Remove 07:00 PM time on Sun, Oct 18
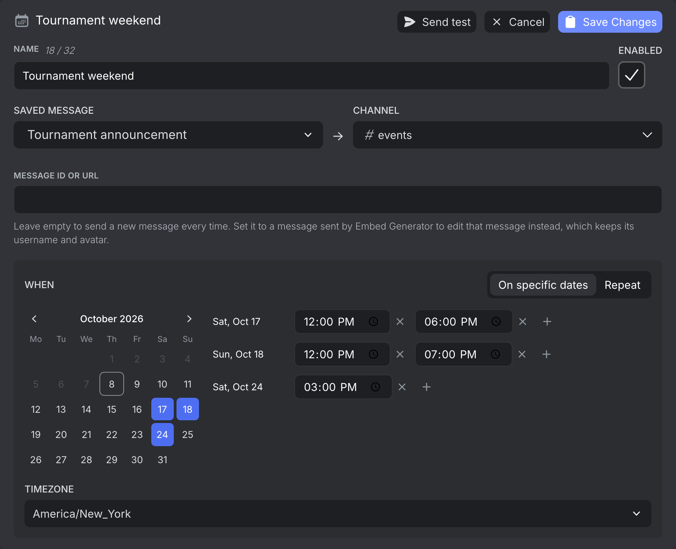Viewport: 676px width, 549px height. coord(522,354)
